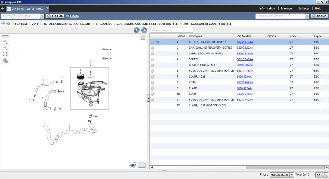329x179 pixels.
Task: Email the diagram using envelope icon
Action: (x=142, y=165)
